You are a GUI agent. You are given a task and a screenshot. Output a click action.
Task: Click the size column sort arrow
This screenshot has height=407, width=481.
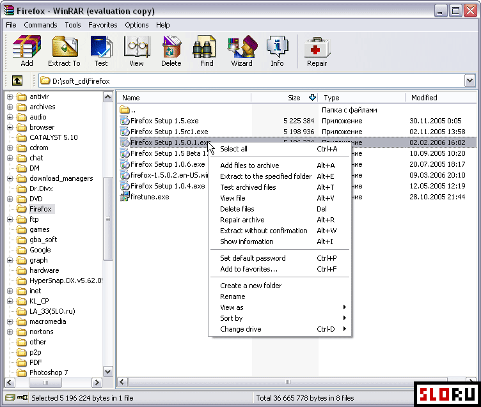312,98
